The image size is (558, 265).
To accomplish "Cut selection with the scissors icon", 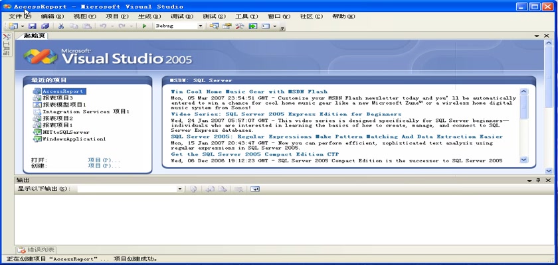I will pyautogui.click(x=61, y=26).
